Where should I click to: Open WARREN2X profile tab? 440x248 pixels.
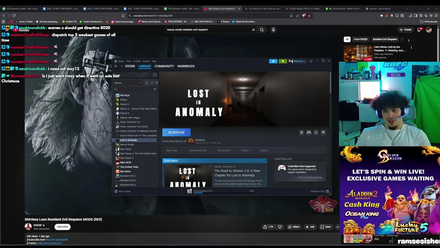click(186, 66)
